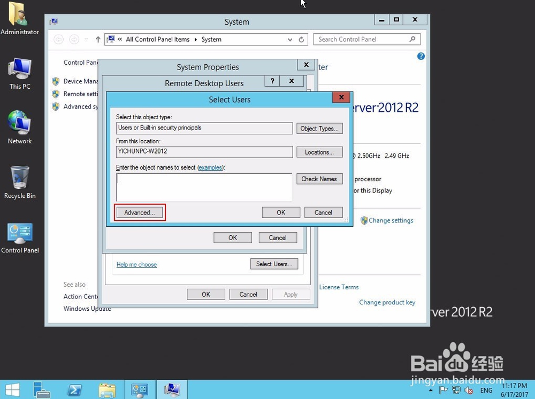Close Select Users dialog
535x399 pixels.
point(341,97)
